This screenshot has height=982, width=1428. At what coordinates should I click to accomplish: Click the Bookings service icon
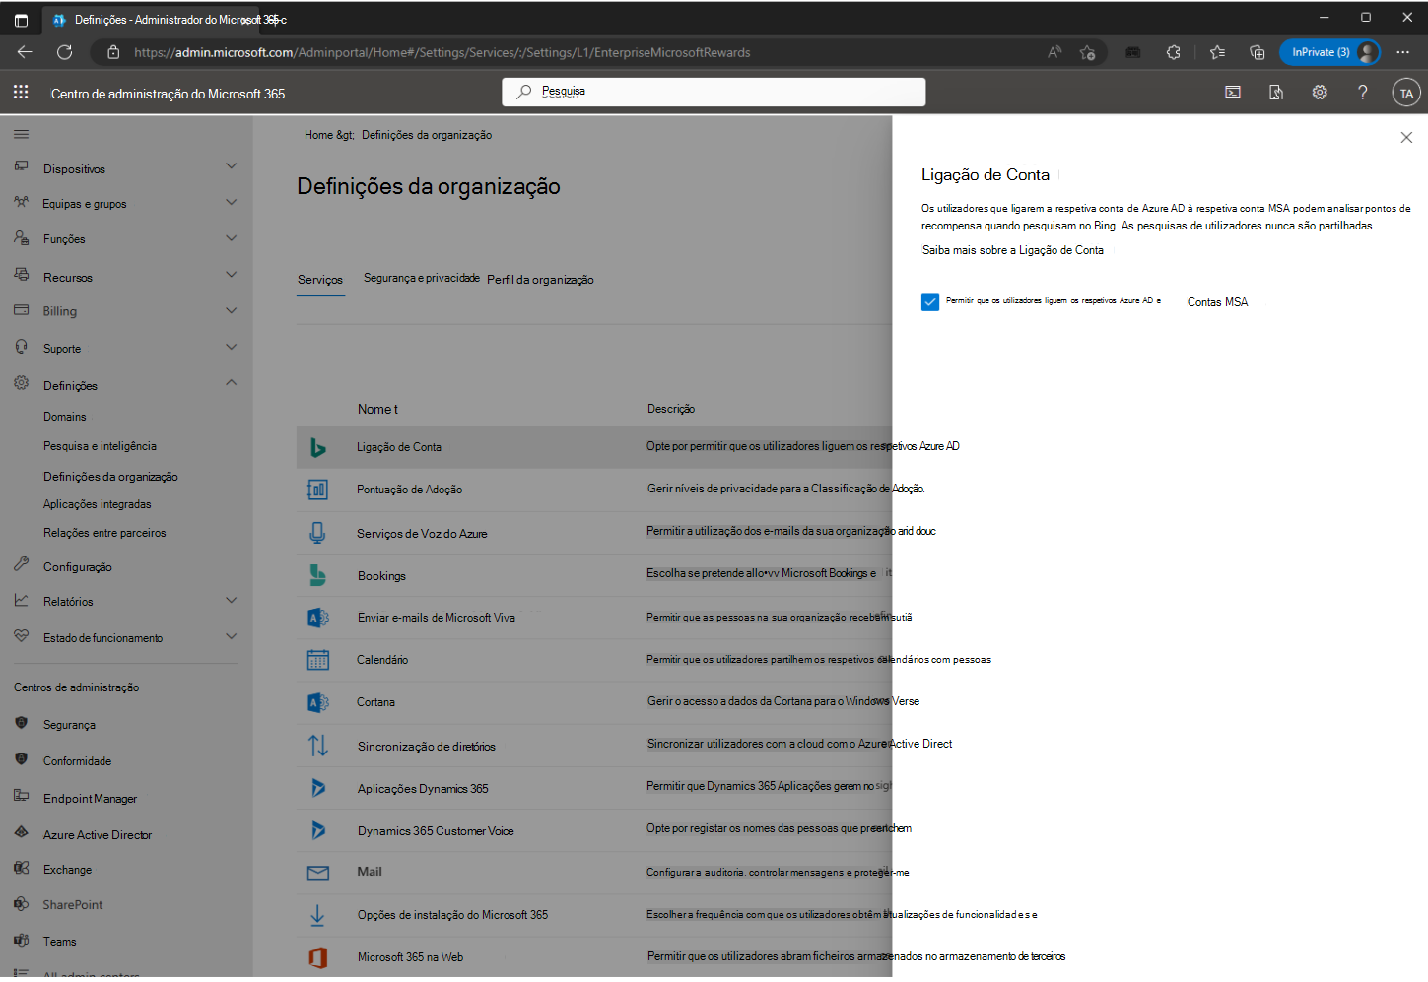pos(317,575)
